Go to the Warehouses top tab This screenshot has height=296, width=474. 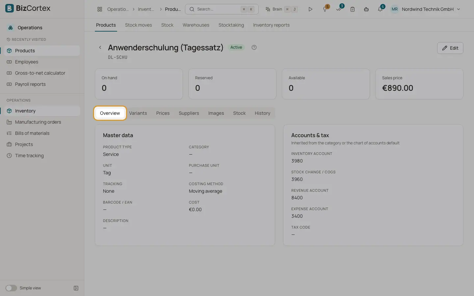pyautogui.click(x=196, y=25)
